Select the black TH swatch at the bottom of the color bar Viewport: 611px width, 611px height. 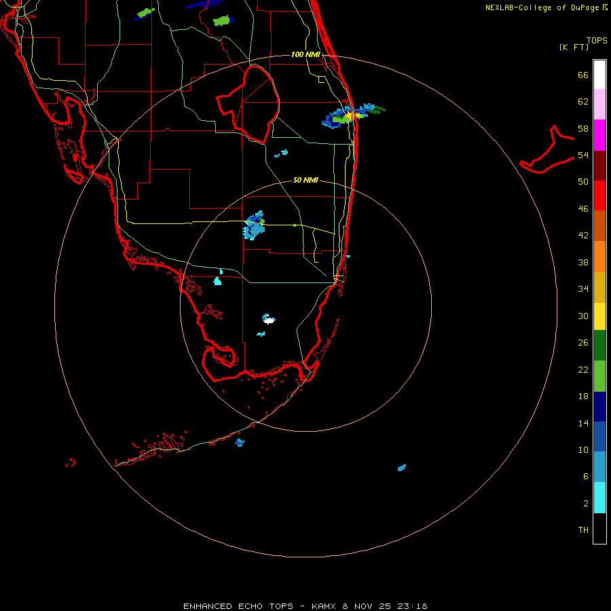click(599, 528)
